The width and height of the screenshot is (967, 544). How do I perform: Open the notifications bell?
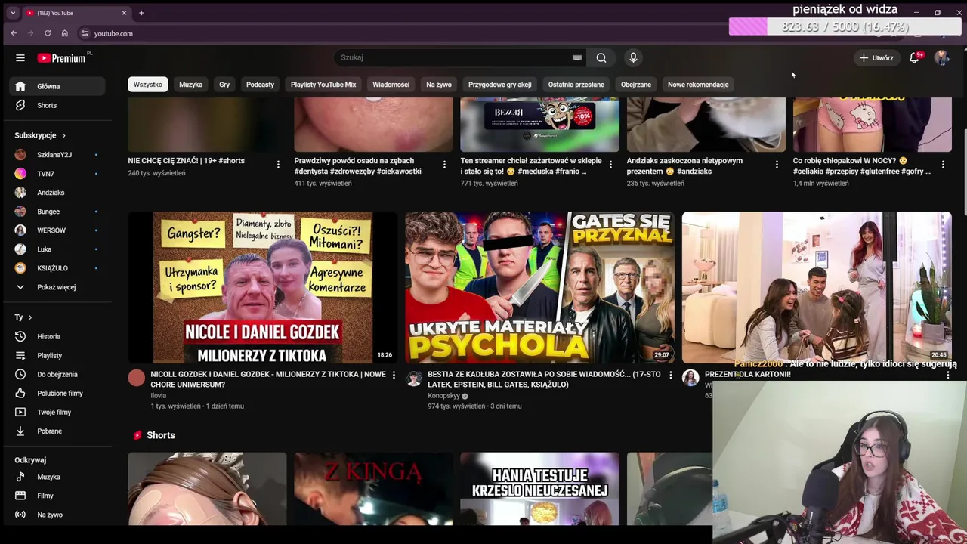(x=914, y=57)
